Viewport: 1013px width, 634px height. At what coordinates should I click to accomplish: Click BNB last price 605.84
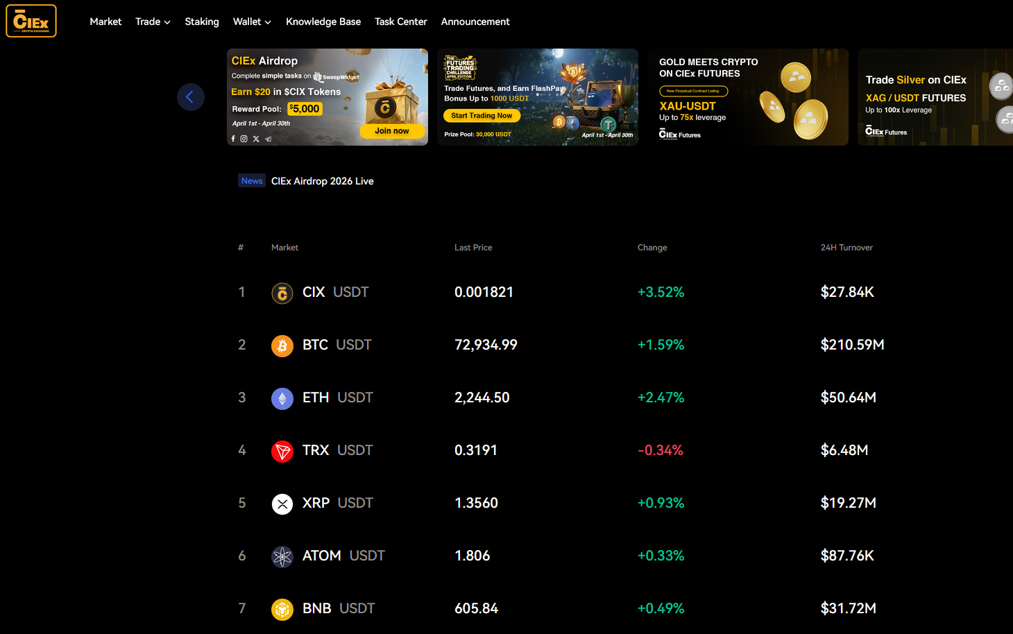click(x=476, y=608)
